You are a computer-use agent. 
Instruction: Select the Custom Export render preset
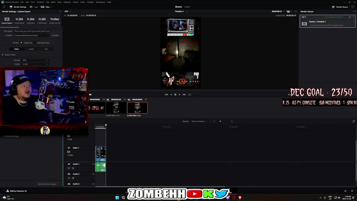[x=7, y=20]
